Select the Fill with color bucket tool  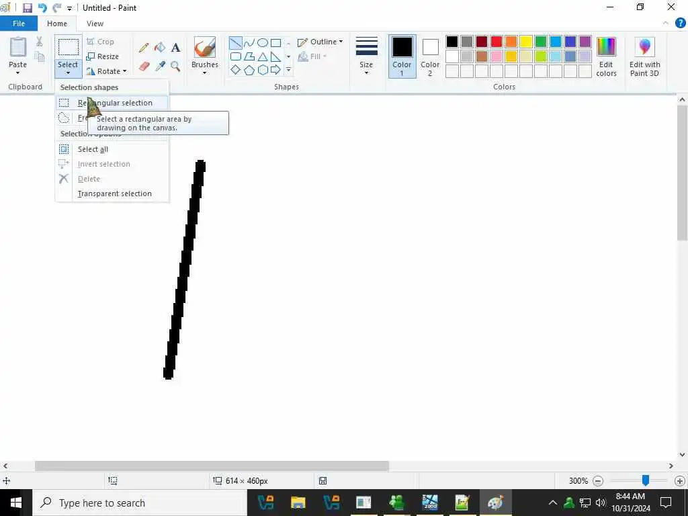pyautogui.click(x=160, y=48)
